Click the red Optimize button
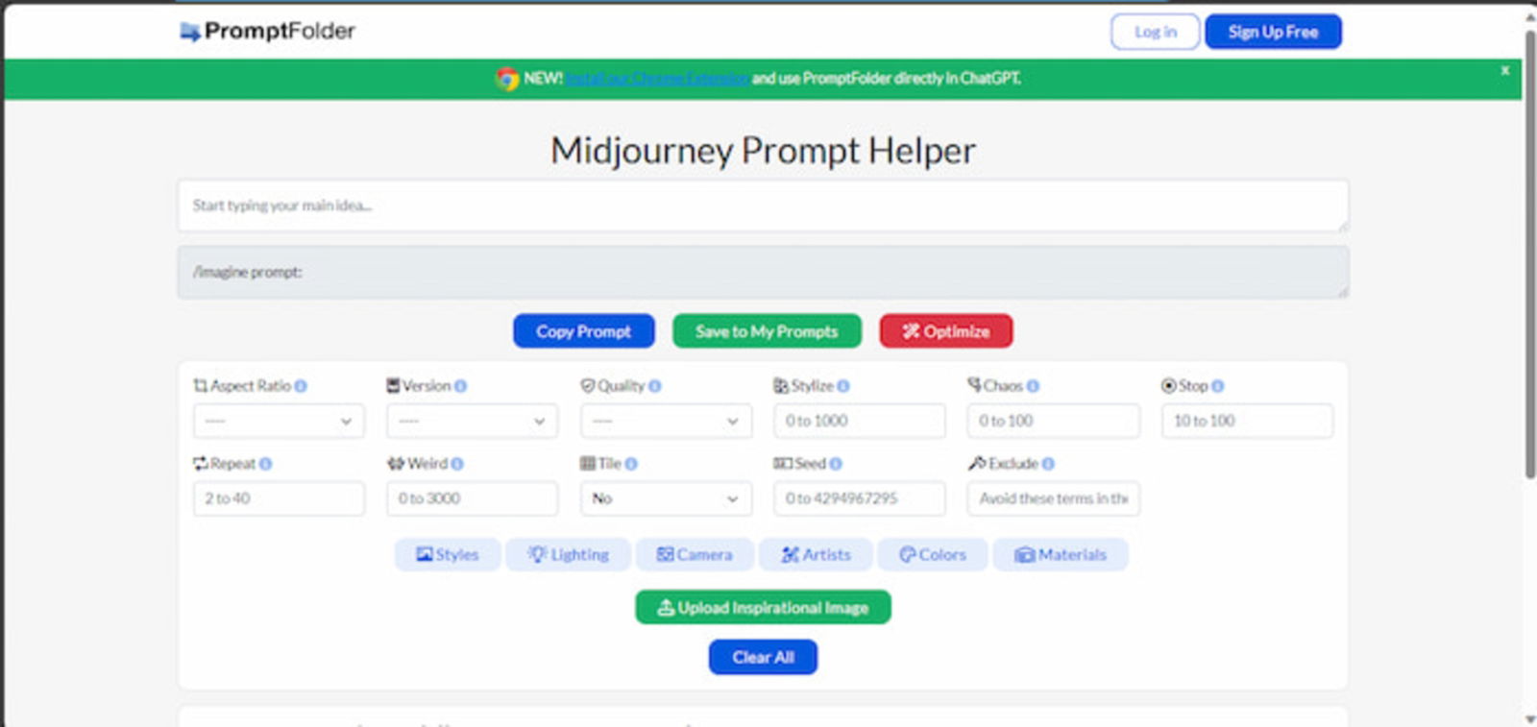1537x727 pixels. 945,331
